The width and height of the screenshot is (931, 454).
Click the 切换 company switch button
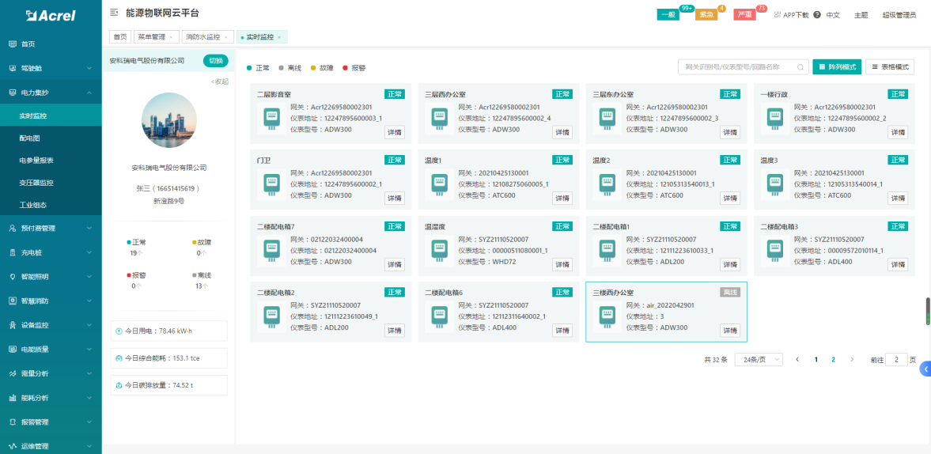pos(215,61)
